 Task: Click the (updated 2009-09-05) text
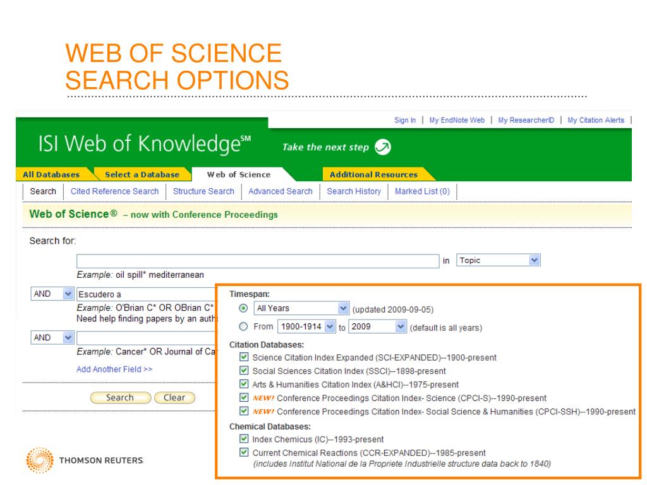(393, 309)
